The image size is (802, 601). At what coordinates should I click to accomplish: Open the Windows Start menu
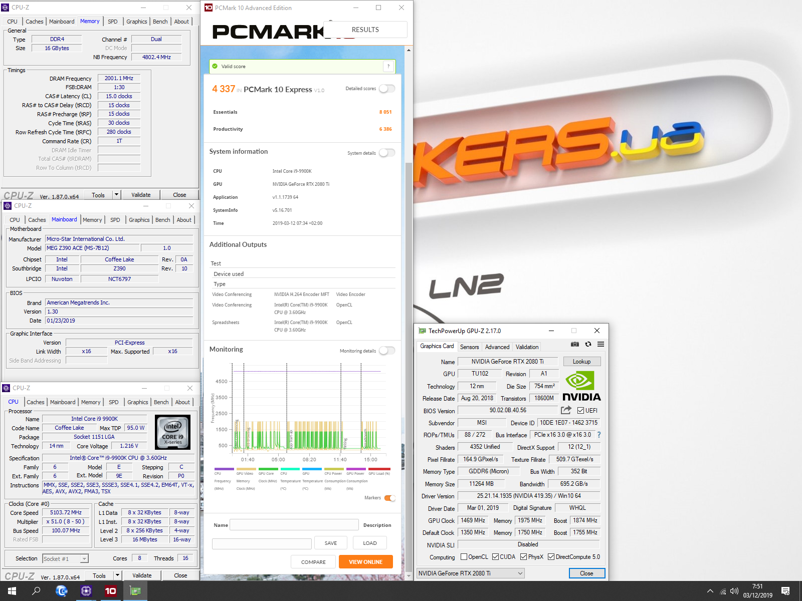(x=12, y=591)
